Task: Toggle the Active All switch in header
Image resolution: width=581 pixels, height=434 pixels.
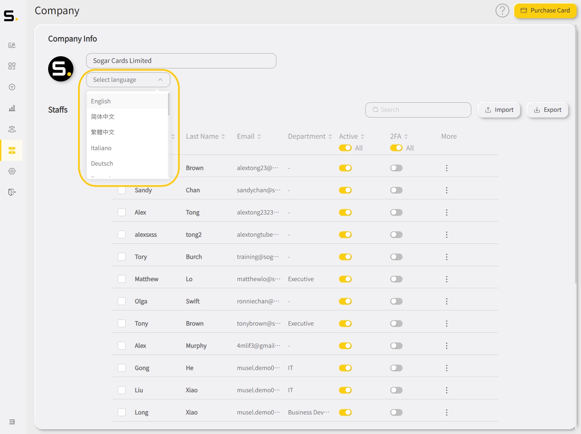Action: point(345,148)
